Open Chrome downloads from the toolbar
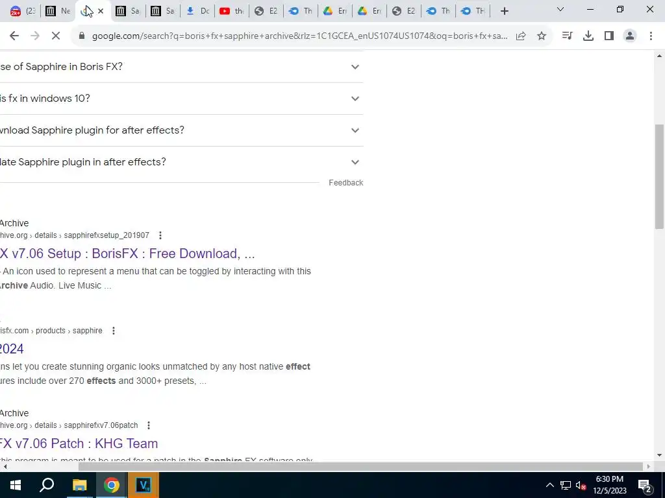Viewport: 665px width, 498px height. click(x=588, y=36)
